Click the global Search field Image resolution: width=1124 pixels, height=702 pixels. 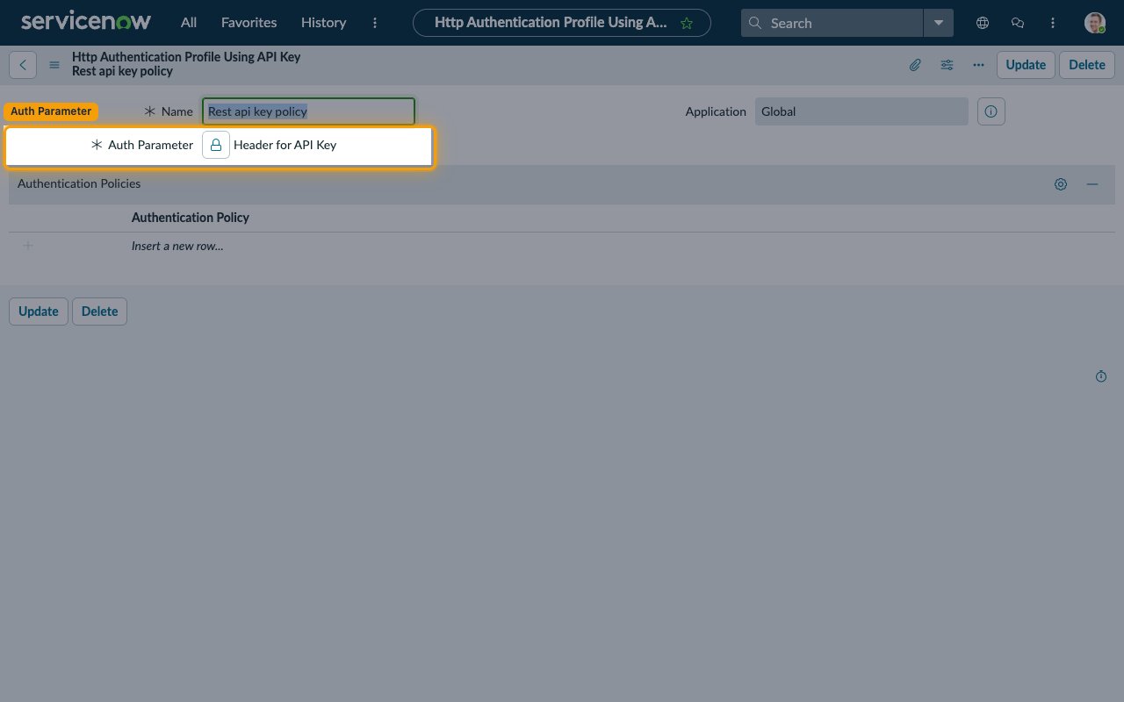[832, 23]
